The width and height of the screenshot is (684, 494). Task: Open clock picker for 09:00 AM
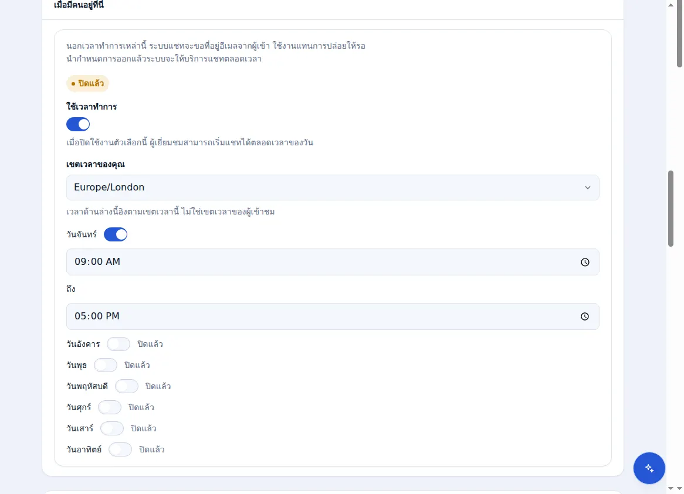pyautogui.click(x=585, y=263)
